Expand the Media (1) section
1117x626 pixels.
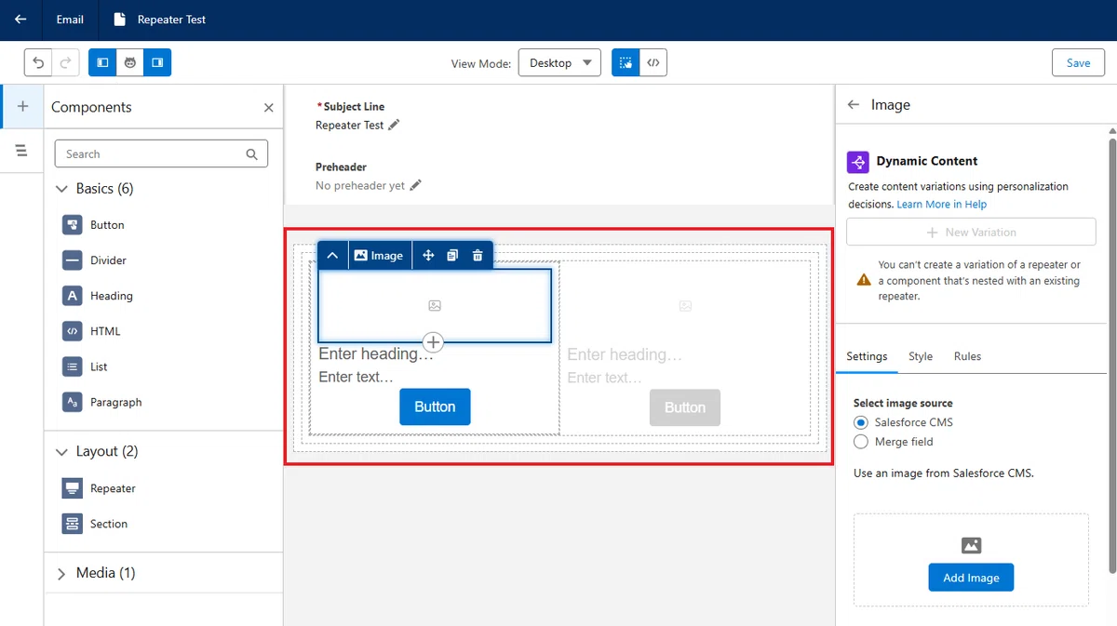(62, 573)
